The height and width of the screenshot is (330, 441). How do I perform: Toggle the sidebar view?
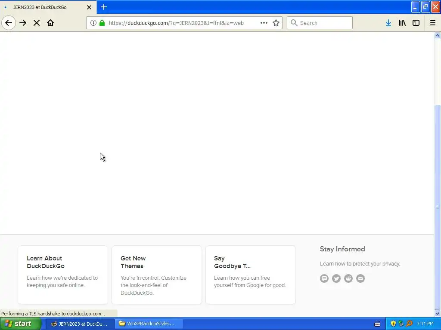point(416,23)
